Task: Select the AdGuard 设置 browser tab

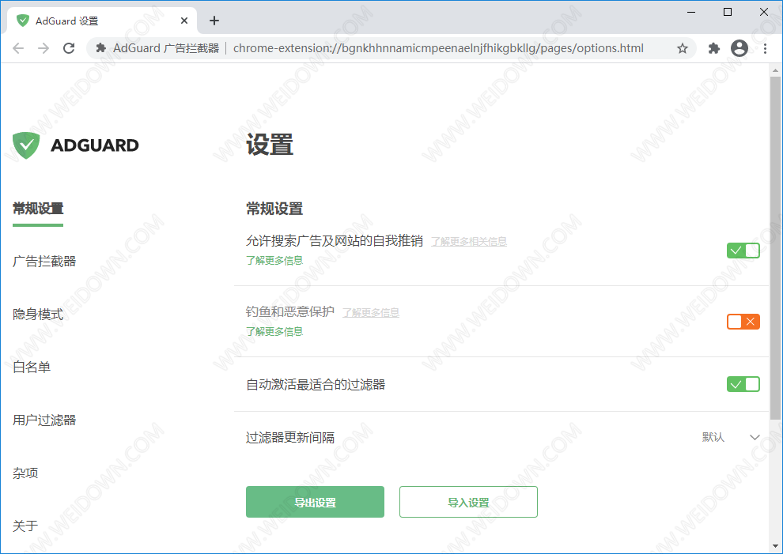Action: [102, 21]
